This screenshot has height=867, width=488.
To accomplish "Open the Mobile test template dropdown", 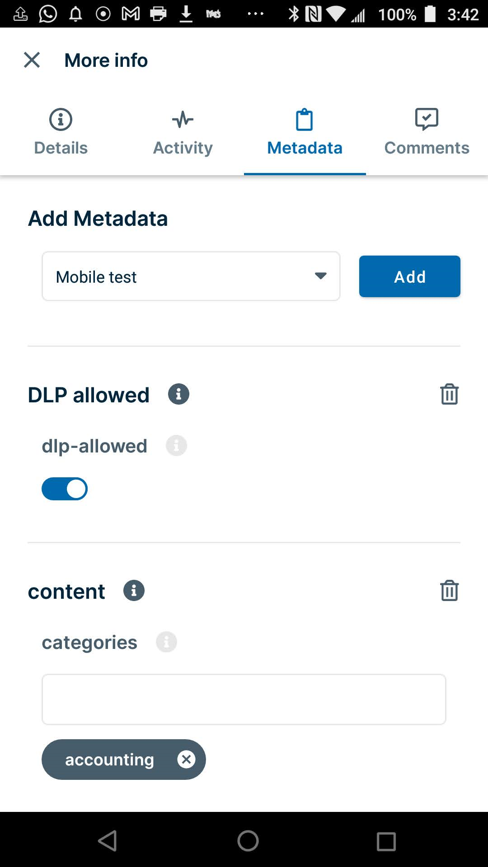I will tap(191, 276).
